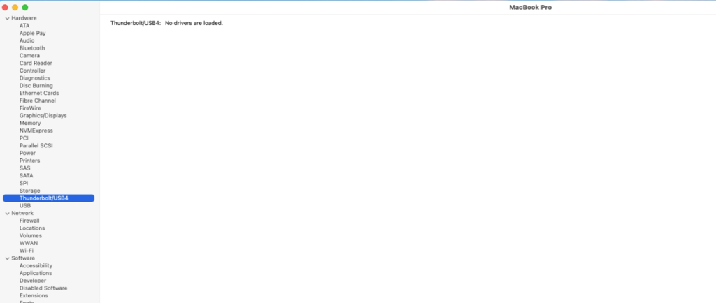Open Applications under Software
This screenshot has height=303, width=716.
coord(35,273)
